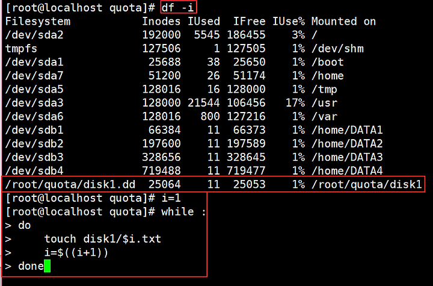Viewport: 433px width, 286px height.
Task: Click IUsed value 21544
Action: (x=204, y=102)
